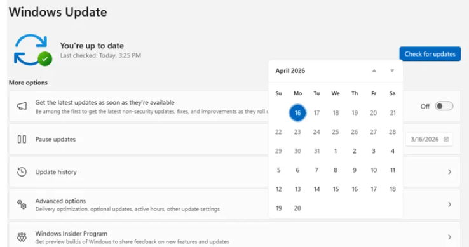The image size is (469, 247).
Task: Click April 9 in the calendar
Action: pyautogui.click(x=355, y=170)
